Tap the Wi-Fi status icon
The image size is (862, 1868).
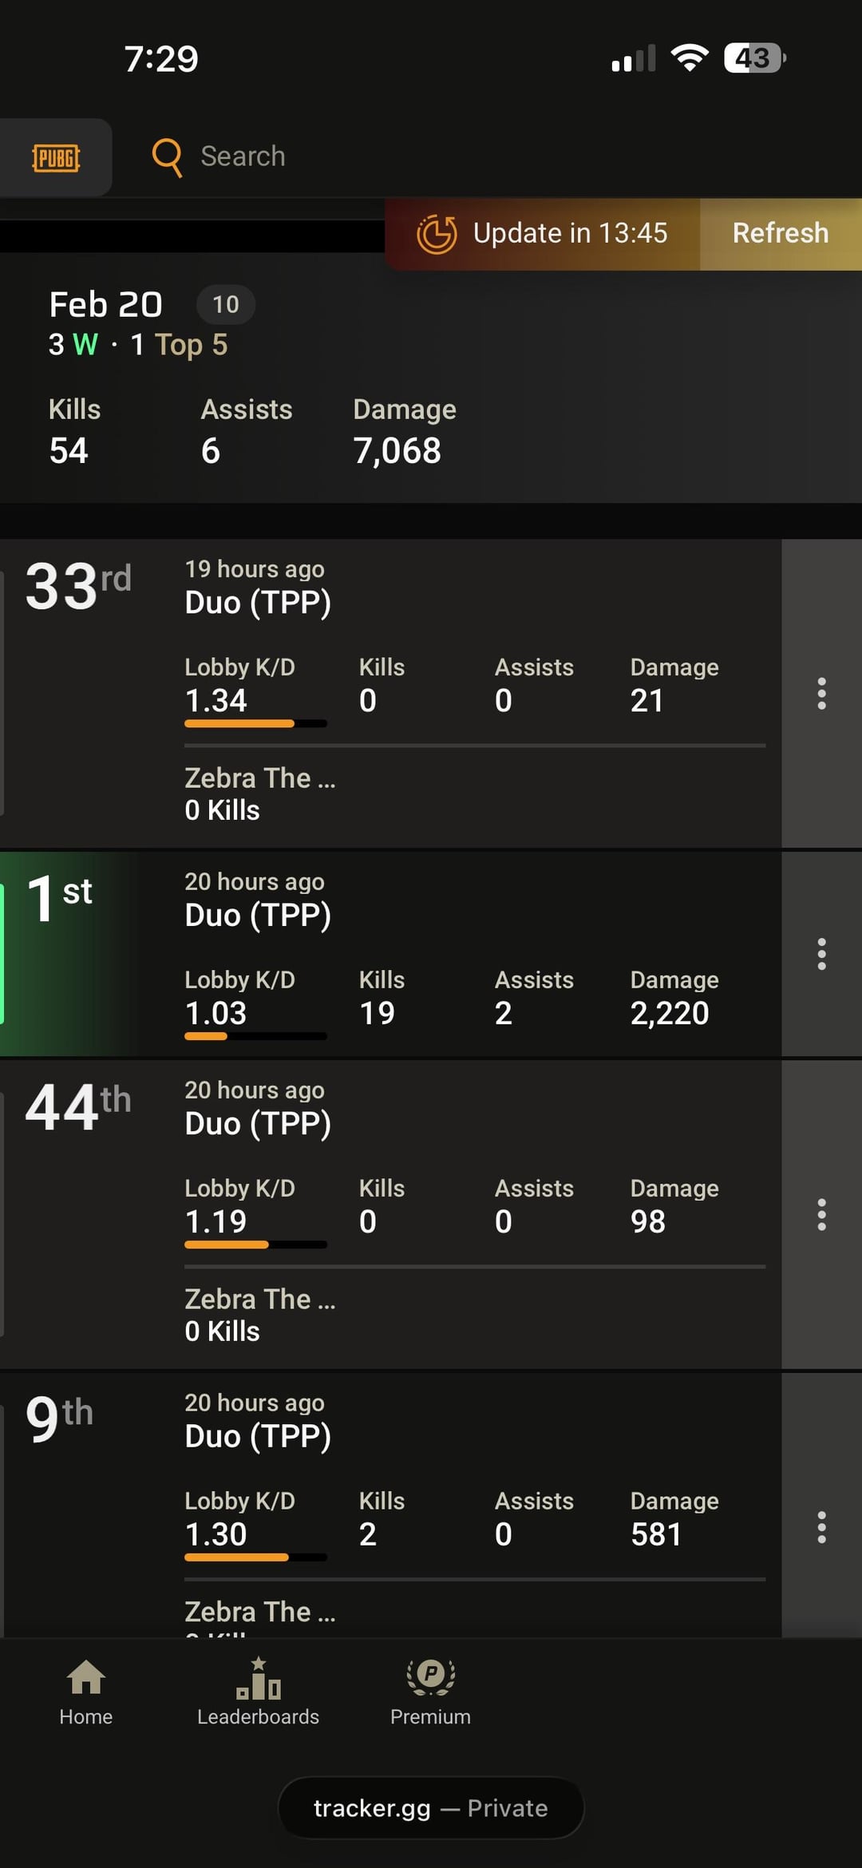[690, 57]
